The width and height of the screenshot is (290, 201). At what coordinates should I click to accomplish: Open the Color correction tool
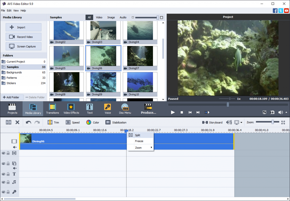(x=93, y=123)
